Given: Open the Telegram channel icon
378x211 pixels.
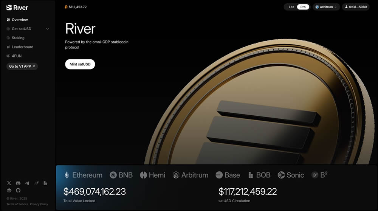Looking at the screenshot, I should [x=27, y=183].
